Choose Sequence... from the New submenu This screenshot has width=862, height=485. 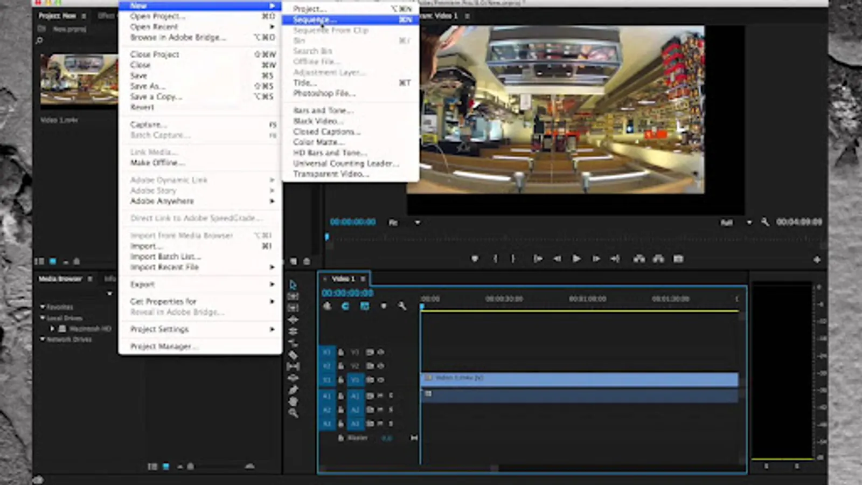[x=315, y=20]
